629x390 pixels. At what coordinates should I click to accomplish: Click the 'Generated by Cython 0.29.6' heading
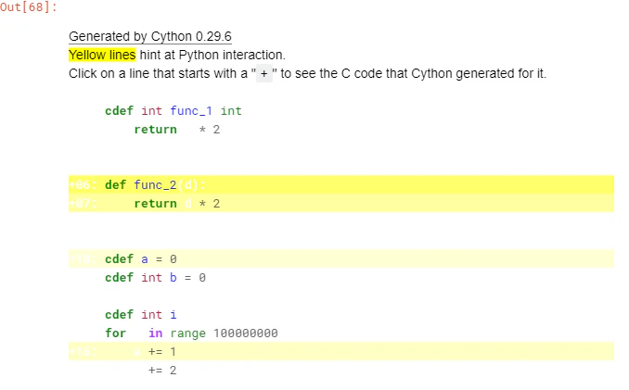point(150,36)
